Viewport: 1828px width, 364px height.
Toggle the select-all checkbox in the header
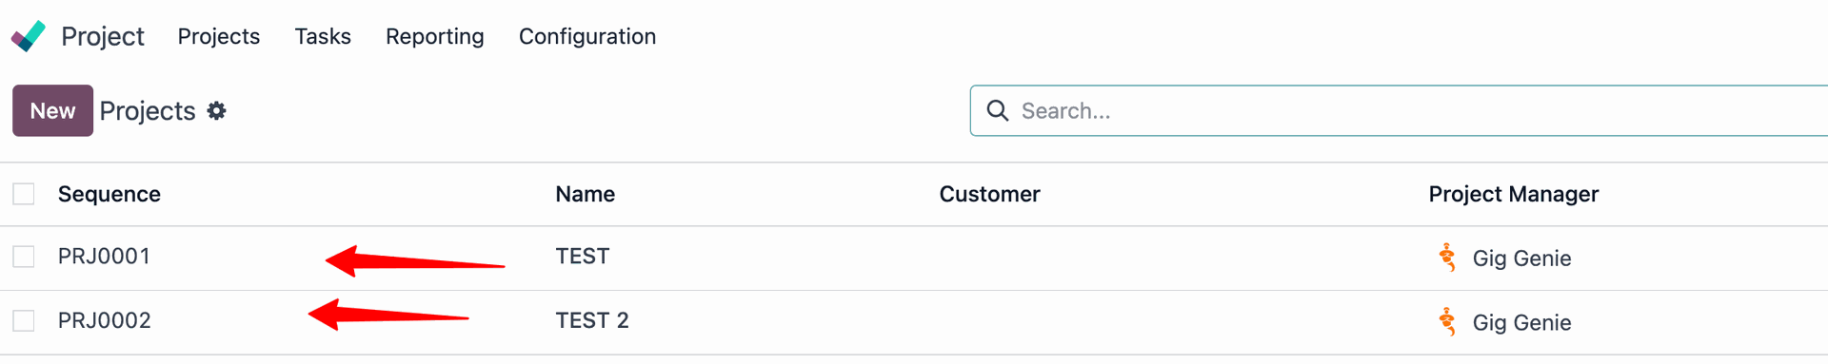point(24,194)
